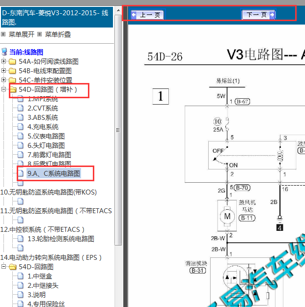
Task: Click the 鼓风机马达 motor symbol M
Action: pos(227,216)
